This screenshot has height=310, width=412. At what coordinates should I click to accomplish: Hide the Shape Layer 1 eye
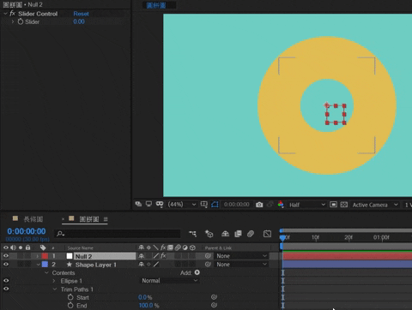click(x=6, y=265)
